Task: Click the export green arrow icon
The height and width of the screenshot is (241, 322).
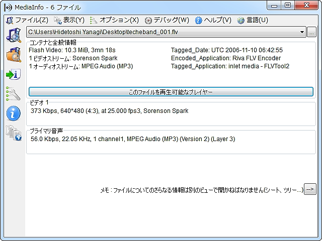Action: pos(14,74)
